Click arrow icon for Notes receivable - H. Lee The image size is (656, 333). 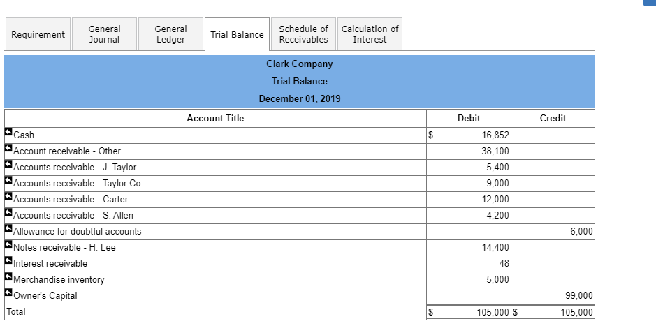8,244
